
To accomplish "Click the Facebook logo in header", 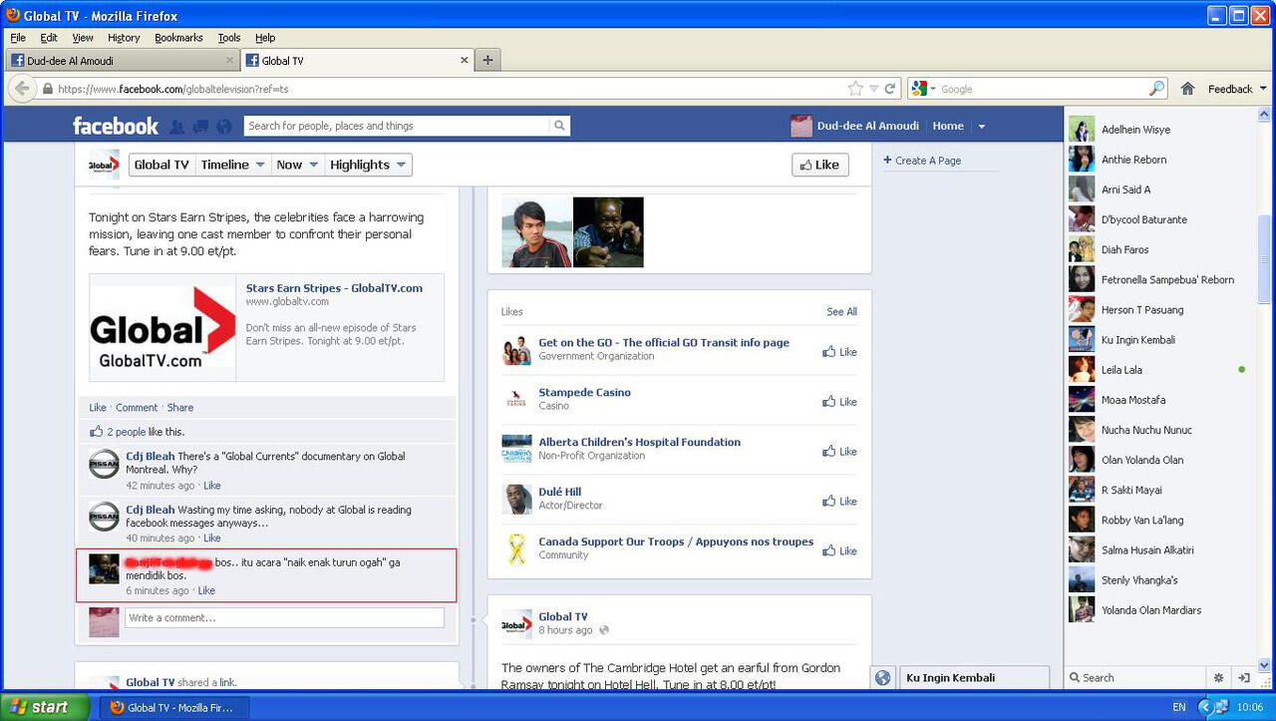I will tap(116, 126).
